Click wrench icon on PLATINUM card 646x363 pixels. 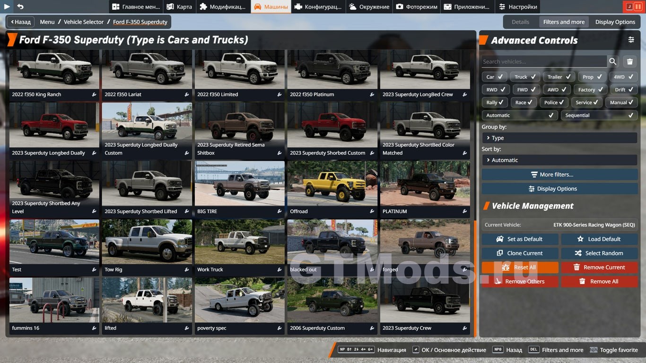tap(465, 211)
